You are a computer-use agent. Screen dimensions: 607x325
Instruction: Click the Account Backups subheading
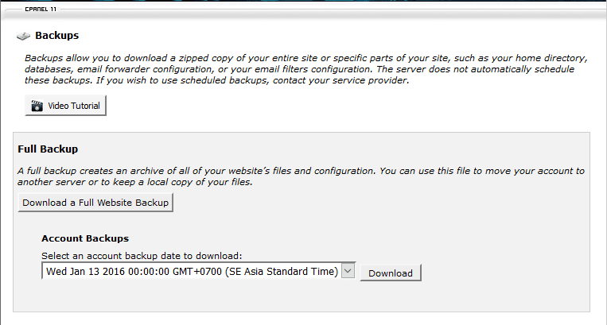(85, 238)
